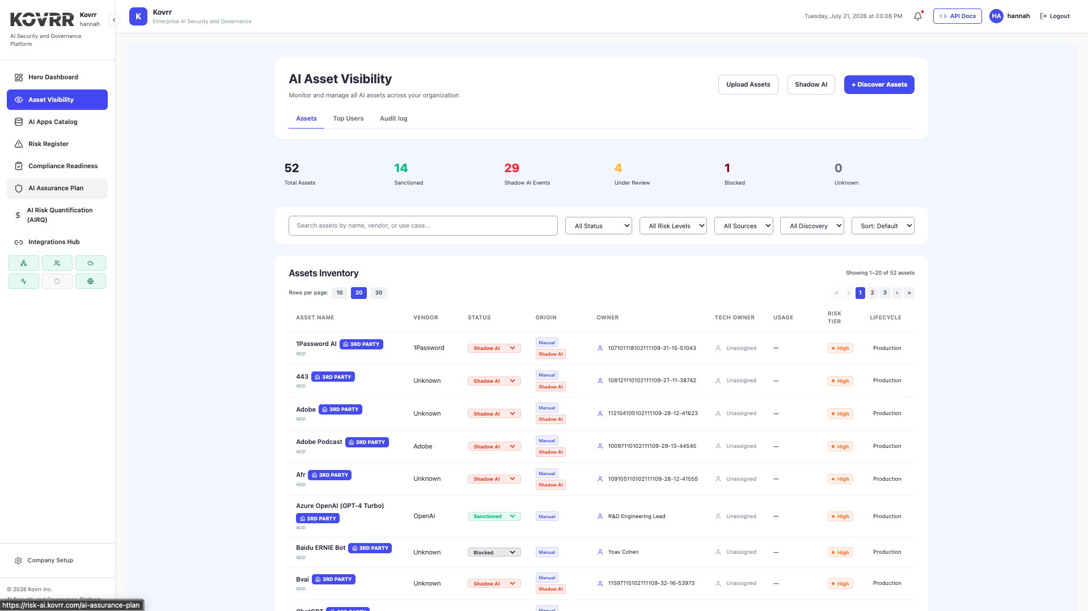Click owner person icon in Azure OpenAI row
The image size is (1088, 611).
600,516
